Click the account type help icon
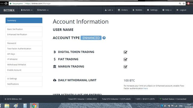 104,38
